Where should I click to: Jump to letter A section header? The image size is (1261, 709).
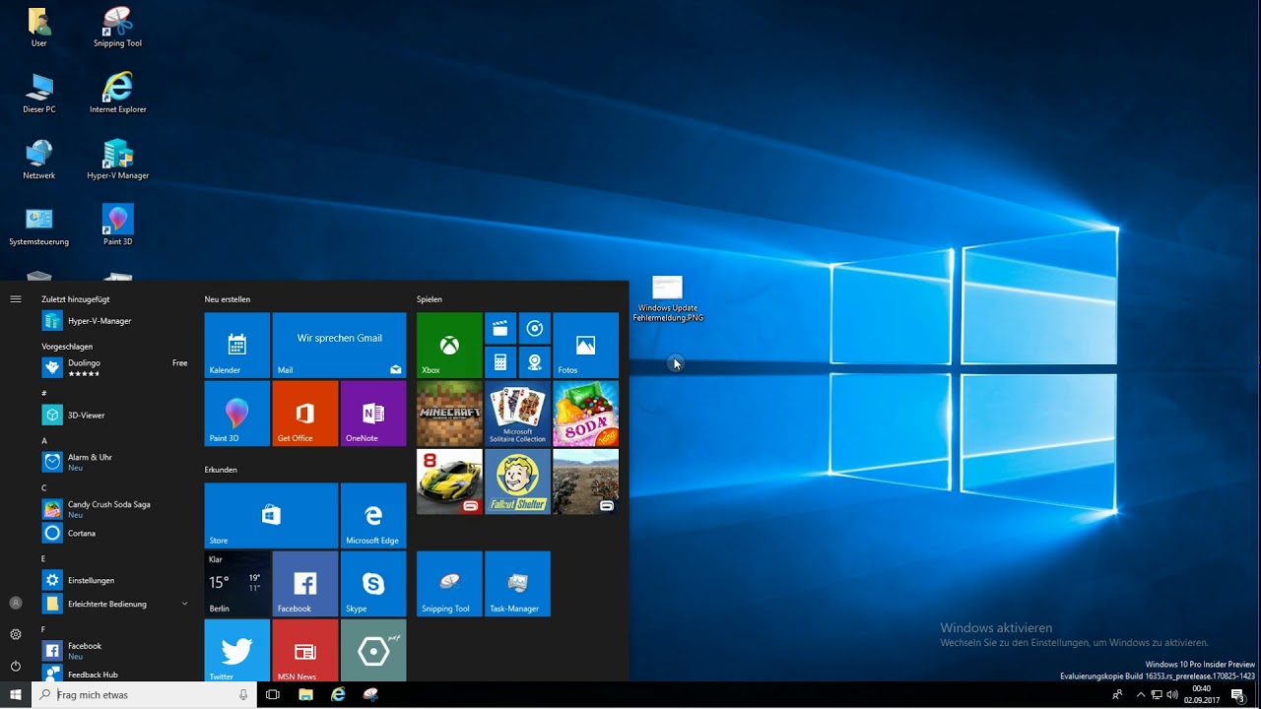[44, 441]
